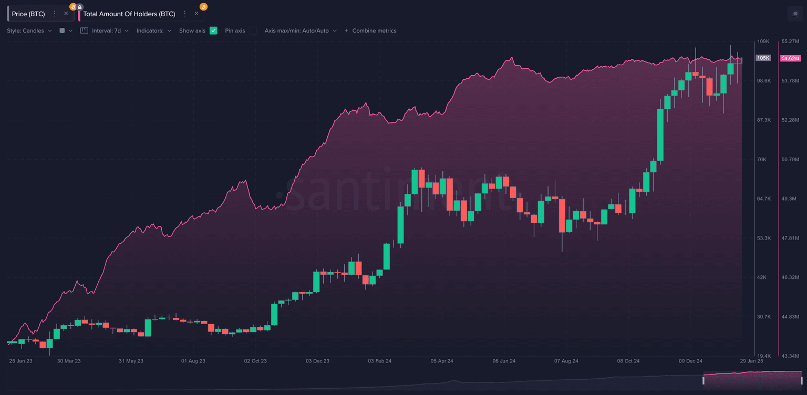Enable the Pin axis checkbox
Image resolution: width=807 pixels, height=395 pixels.
point(253,30)
